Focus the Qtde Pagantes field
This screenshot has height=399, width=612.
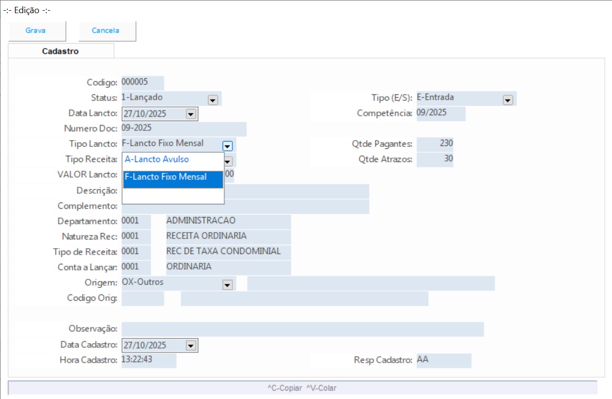(x=434, y=144)
